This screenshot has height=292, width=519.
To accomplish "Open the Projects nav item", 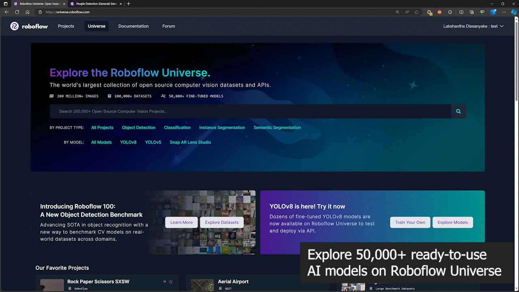I will pos(66,26).
